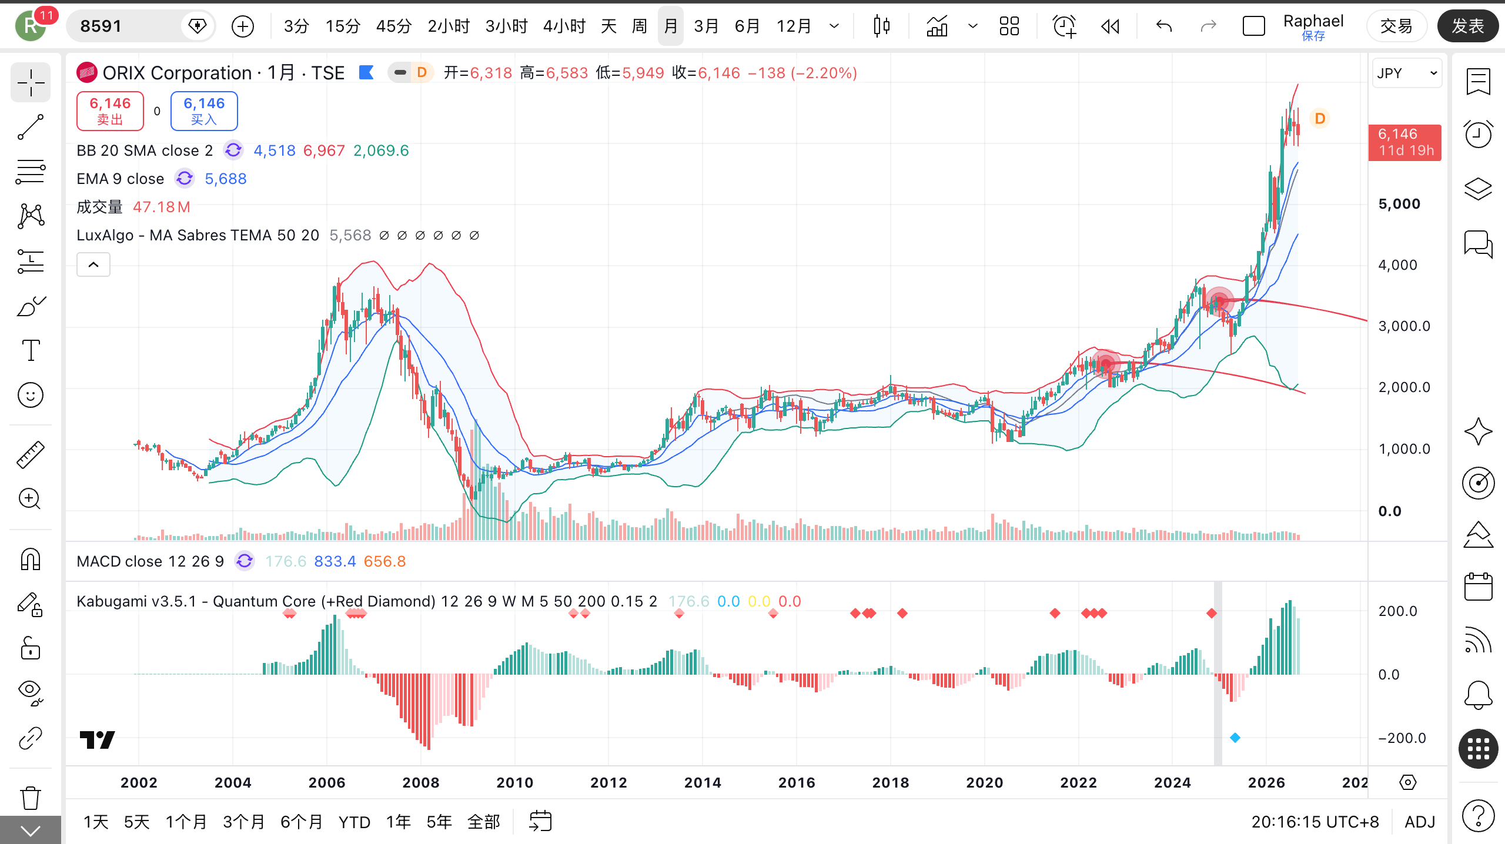Select the 全部 date range

484,822
